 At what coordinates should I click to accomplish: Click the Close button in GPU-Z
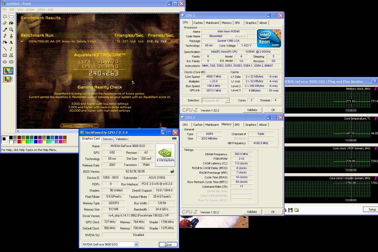(168, 244)
